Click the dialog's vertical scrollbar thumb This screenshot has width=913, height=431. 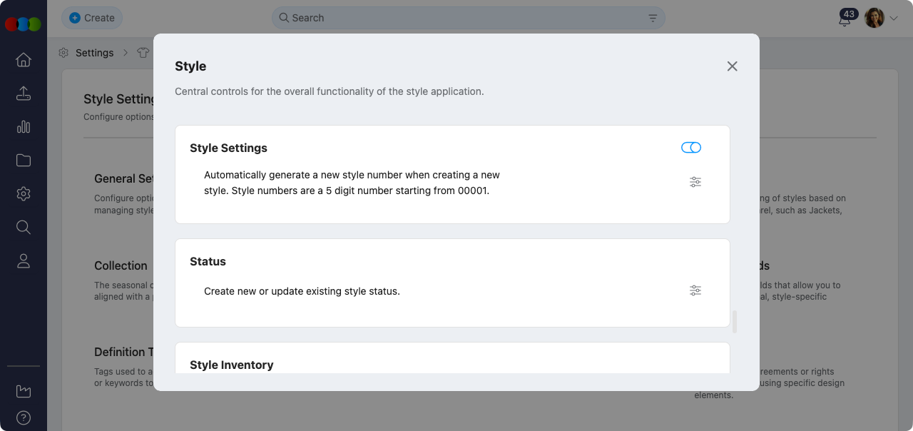click(735, 322)
